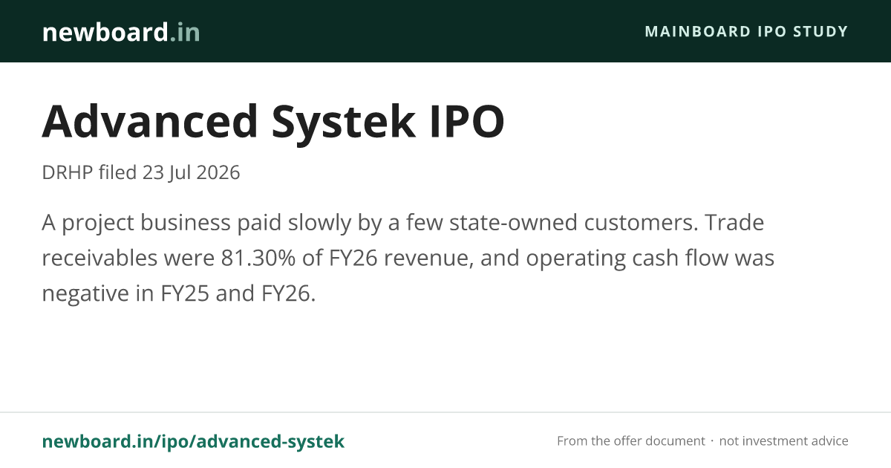Select the green ".in" part of logo
Image resolution: width=891 pixels, height=468 pixels.
(x=184, y=32)
